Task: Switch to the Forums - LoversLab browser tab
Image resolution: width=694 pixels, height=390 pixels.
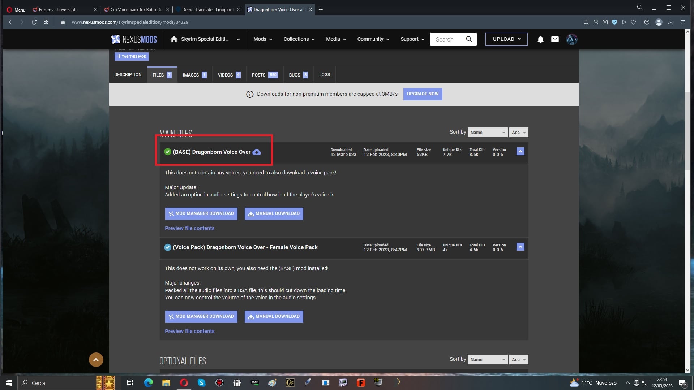Action: click(x=65, y=10)
